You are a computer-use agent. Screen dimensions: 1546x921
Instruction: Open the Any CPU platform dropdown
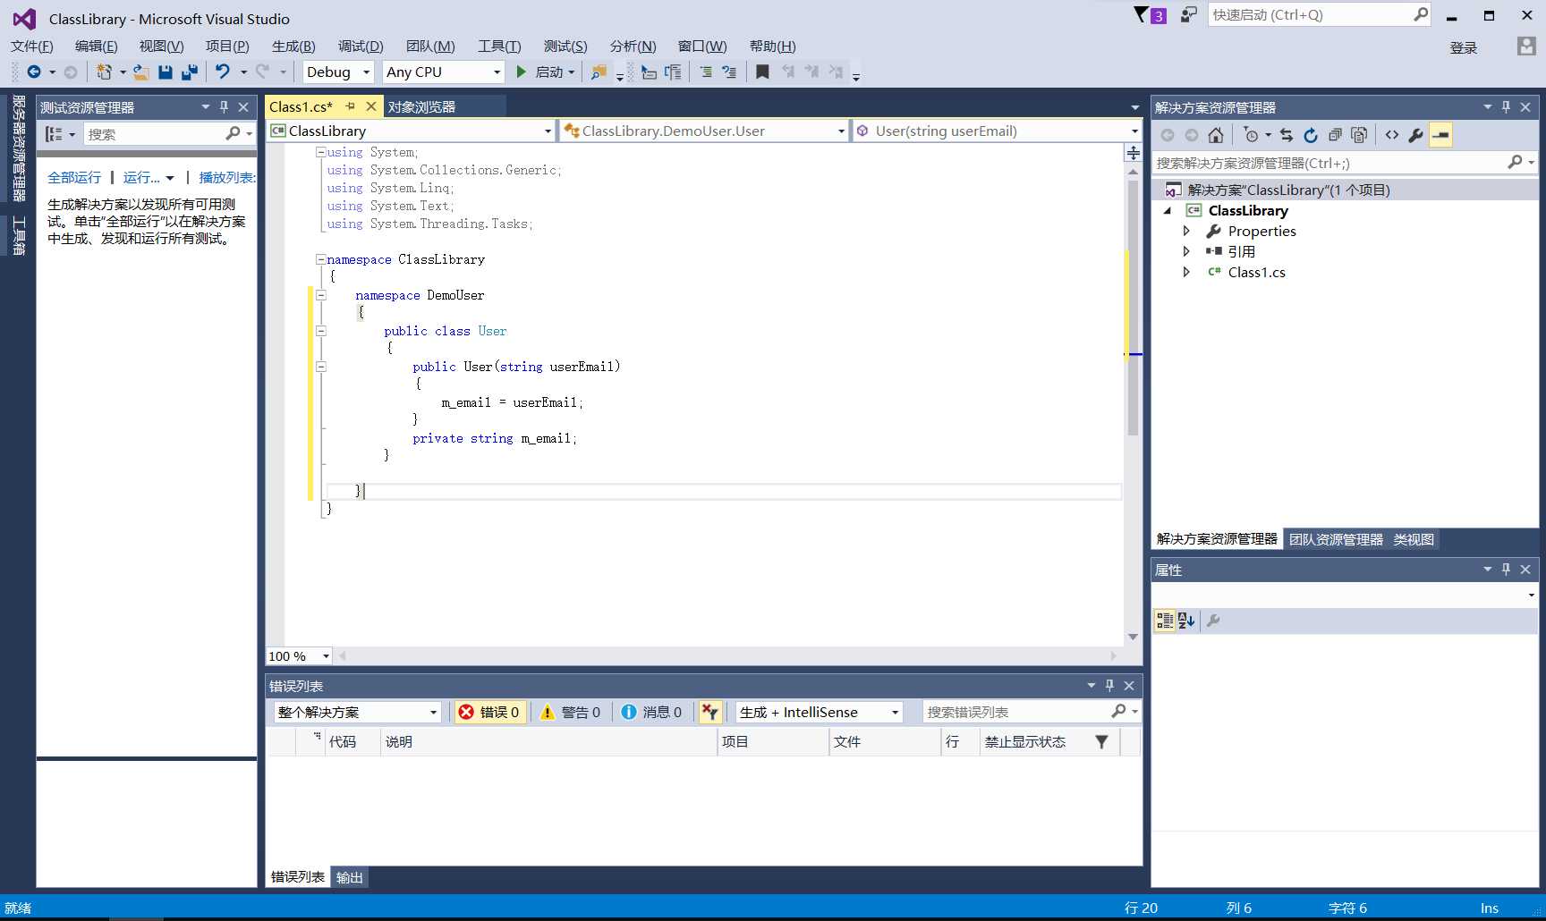444,72
